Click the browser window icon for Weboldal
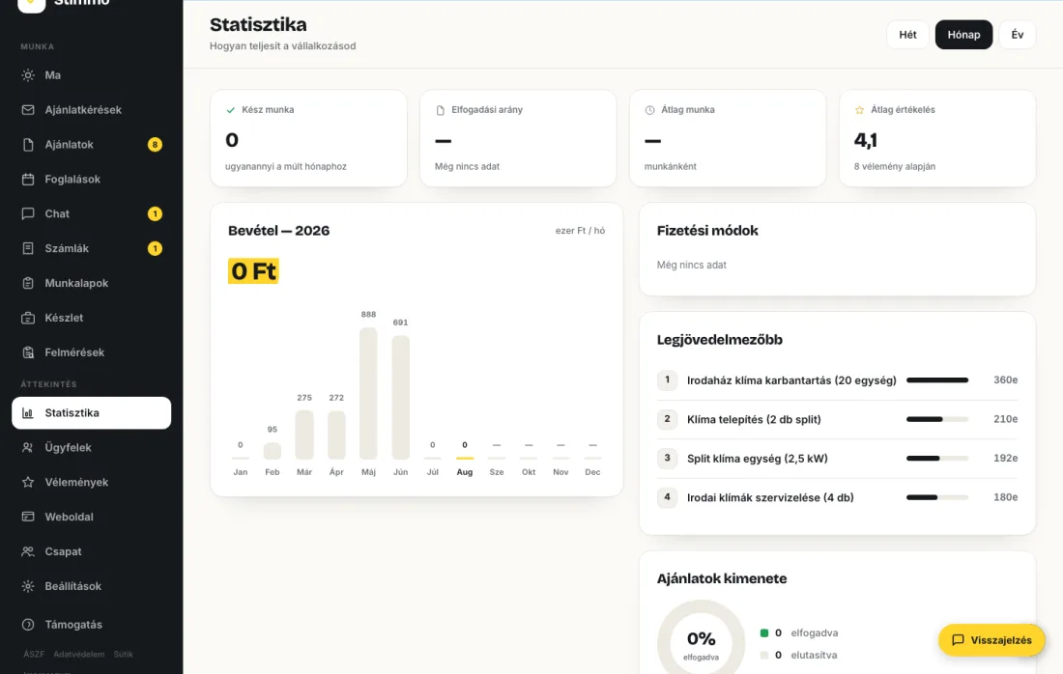Image resolution: width=1063 pixels, height=674 pixels. point(28,517)
